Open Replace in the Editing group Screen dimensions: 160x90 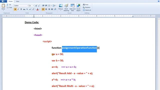tap(86, 7)
